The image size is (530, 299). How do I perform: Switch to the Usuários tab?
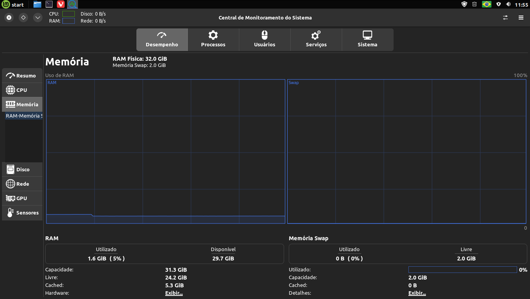pyautogui.click(x=265, y=40)
